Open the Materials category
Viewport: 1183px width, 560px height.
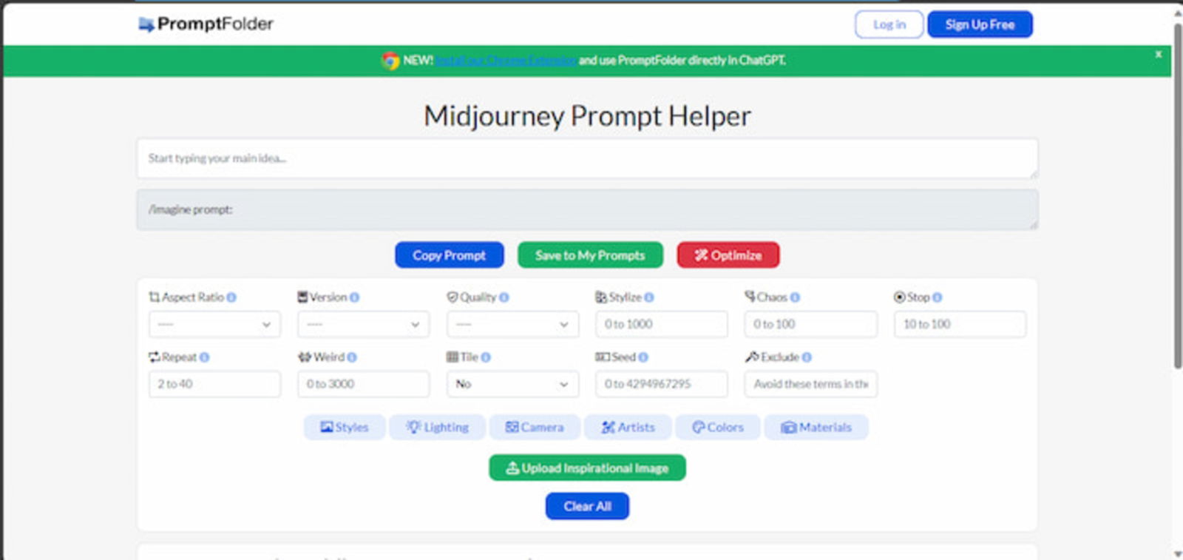pyautogui.click(x=816, y=427)
